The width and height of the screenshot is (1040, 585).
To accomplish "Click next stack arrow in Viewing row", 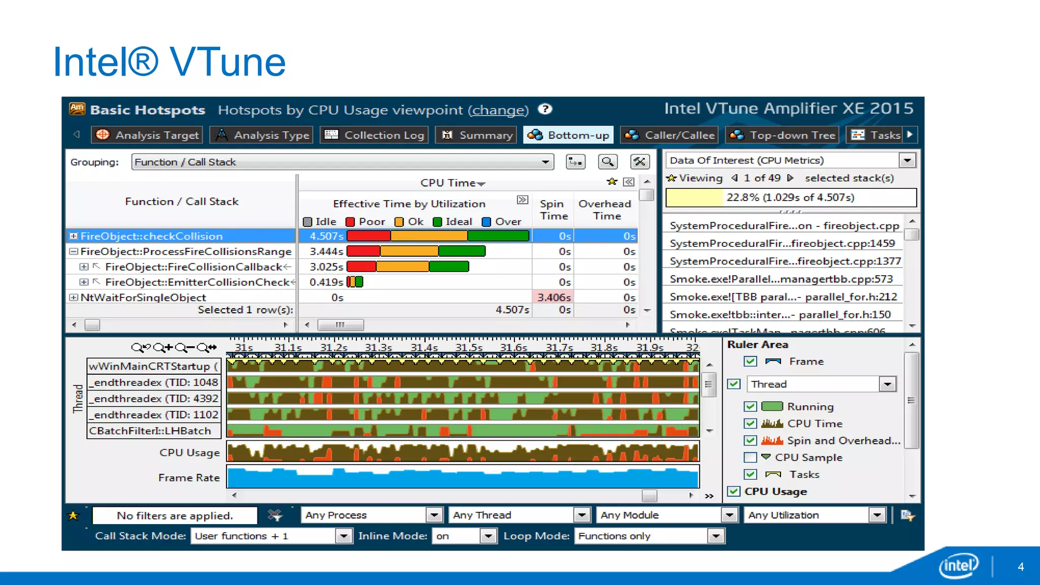I will (790, 178).
